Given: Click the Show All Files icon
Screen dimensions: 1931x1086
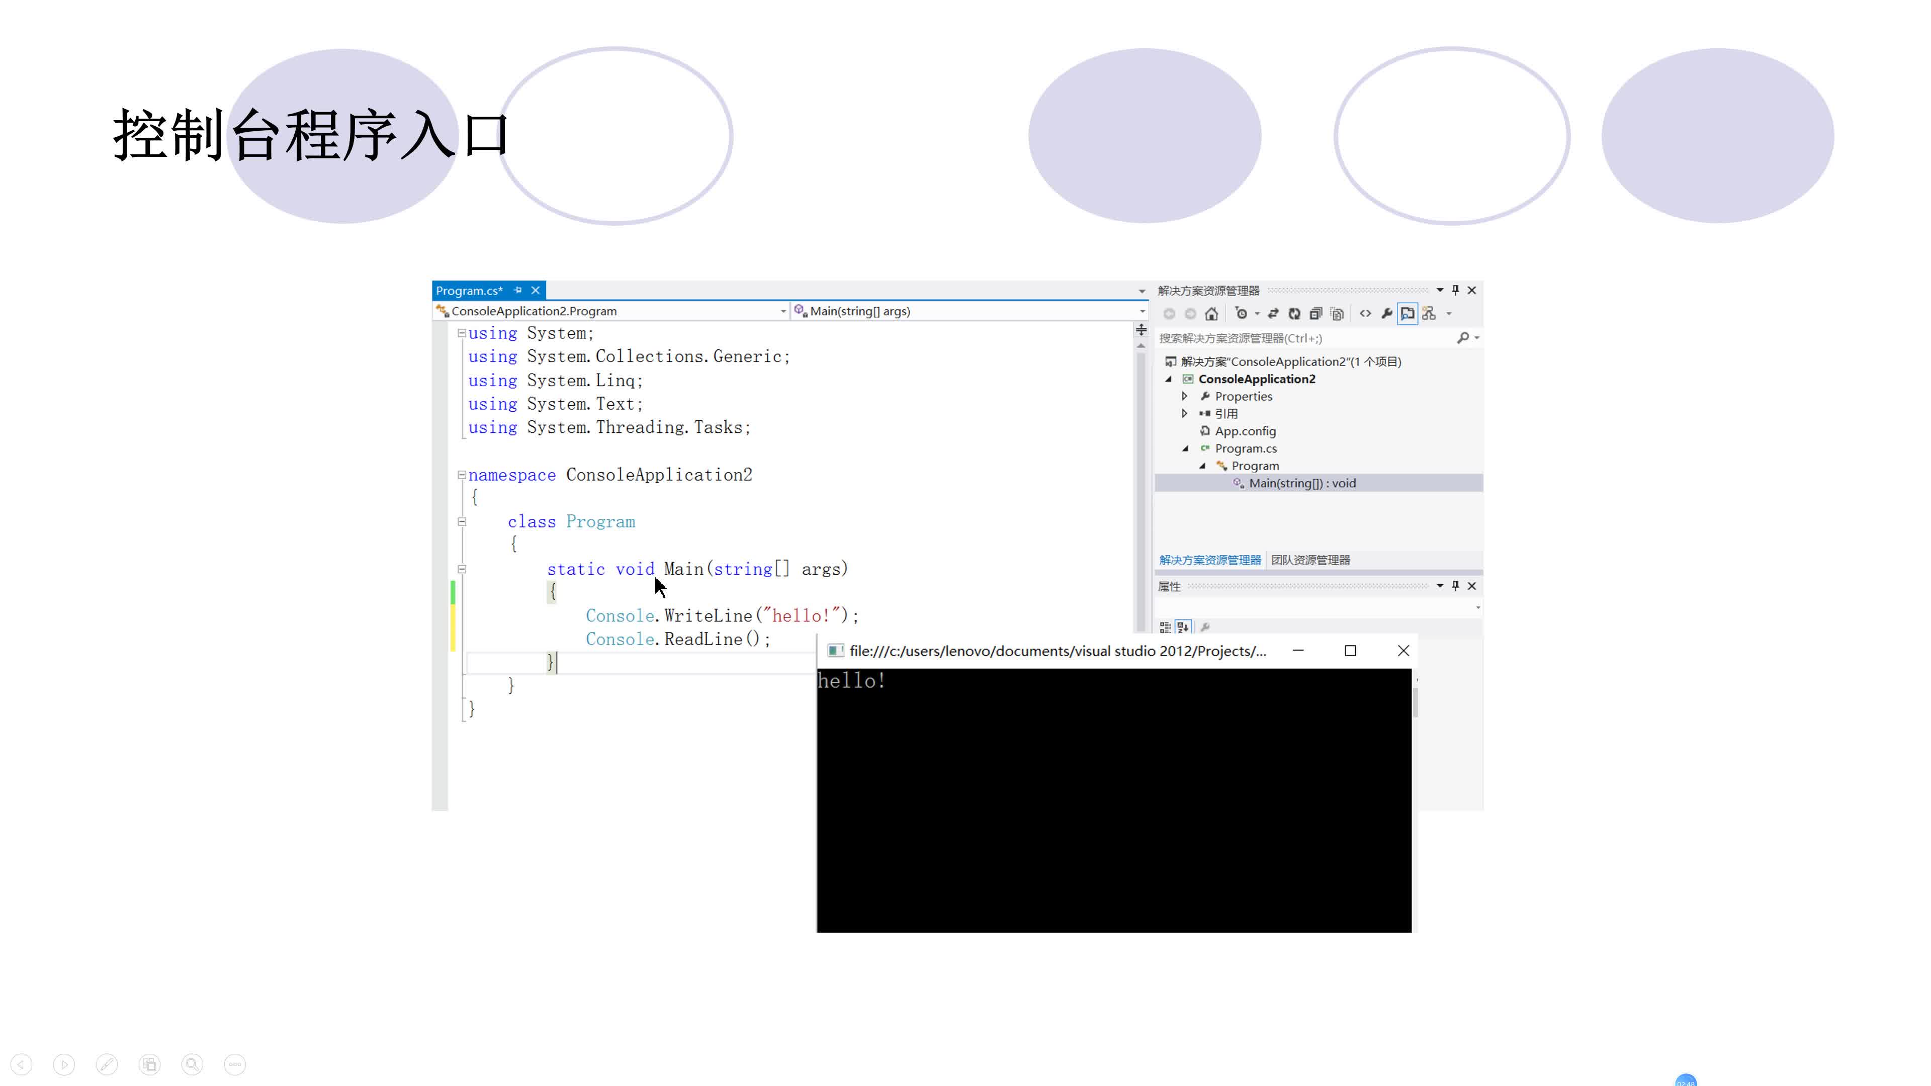Looking at the screenshot, I should 1337,314.
